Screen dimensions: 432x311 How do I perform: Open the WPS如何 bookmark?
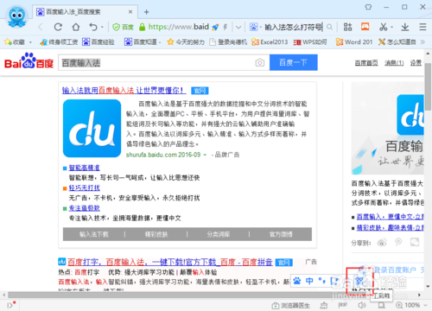tap(310, 42)
